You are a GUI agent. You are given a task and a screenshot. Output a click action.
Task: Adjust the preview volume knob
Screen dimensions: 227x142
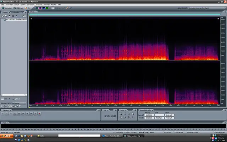coord(16,99)
